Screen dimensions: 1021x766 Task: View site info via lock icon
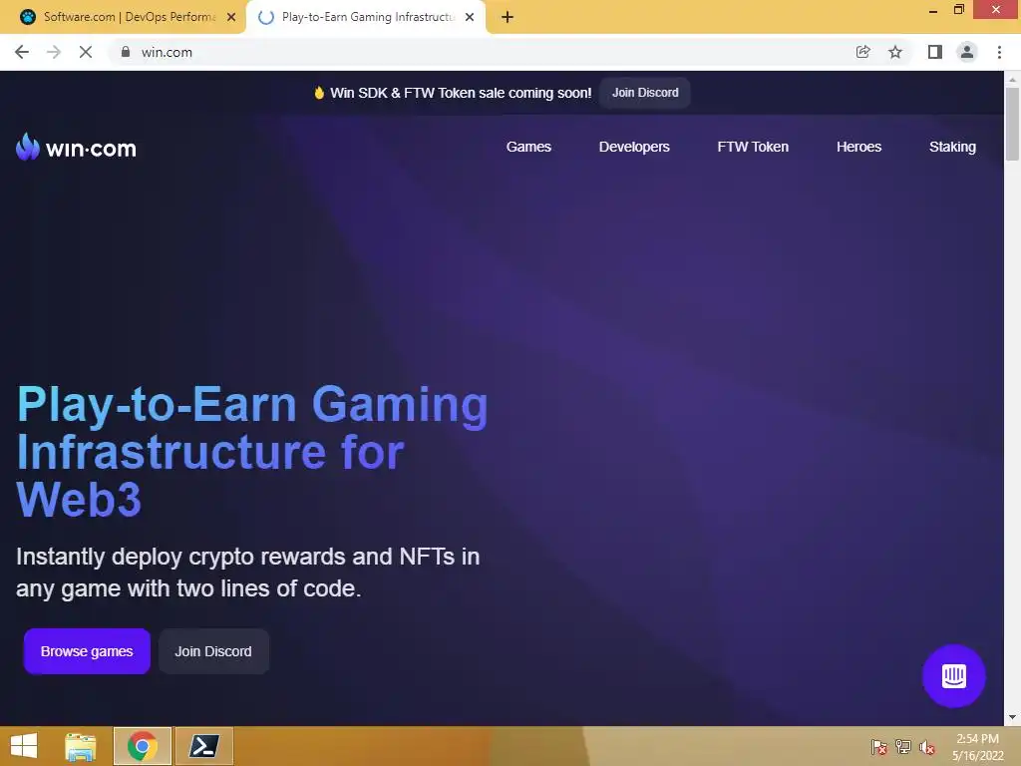[126, 52]
